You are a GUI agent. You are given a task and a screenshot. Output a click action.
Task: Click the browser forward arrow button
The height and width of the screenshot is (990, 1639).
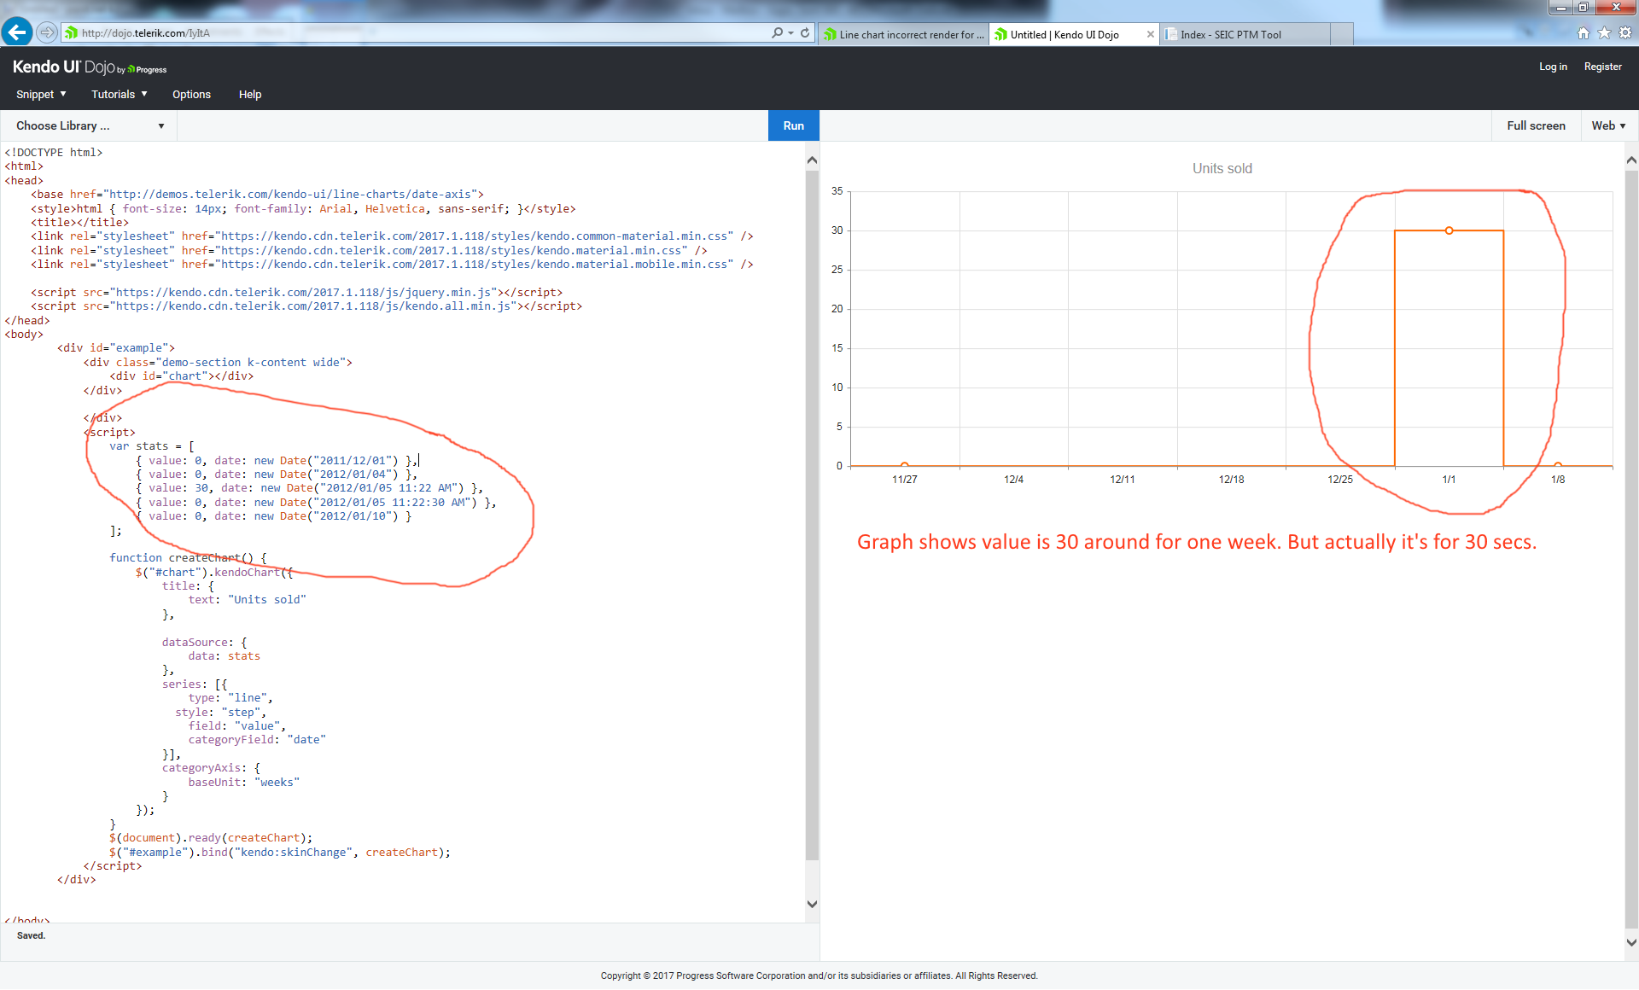(47, 32)
